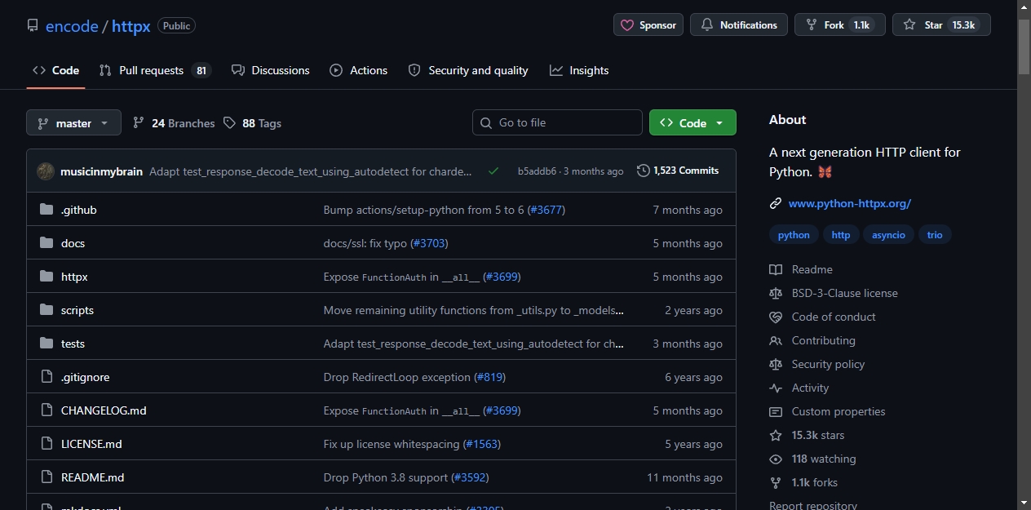
Task: Open the Pull requests tab
Action: point(155,70)
